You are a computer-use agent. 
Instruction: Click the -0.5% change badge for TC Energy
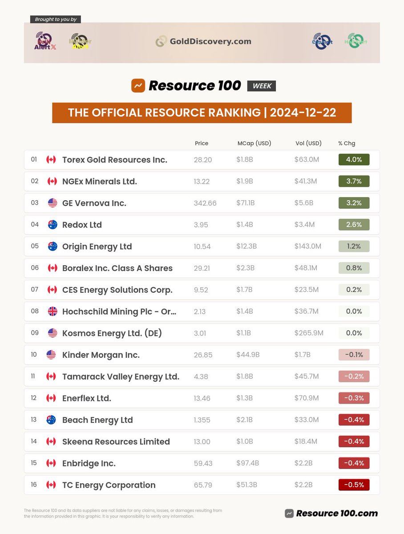[354, 485]
